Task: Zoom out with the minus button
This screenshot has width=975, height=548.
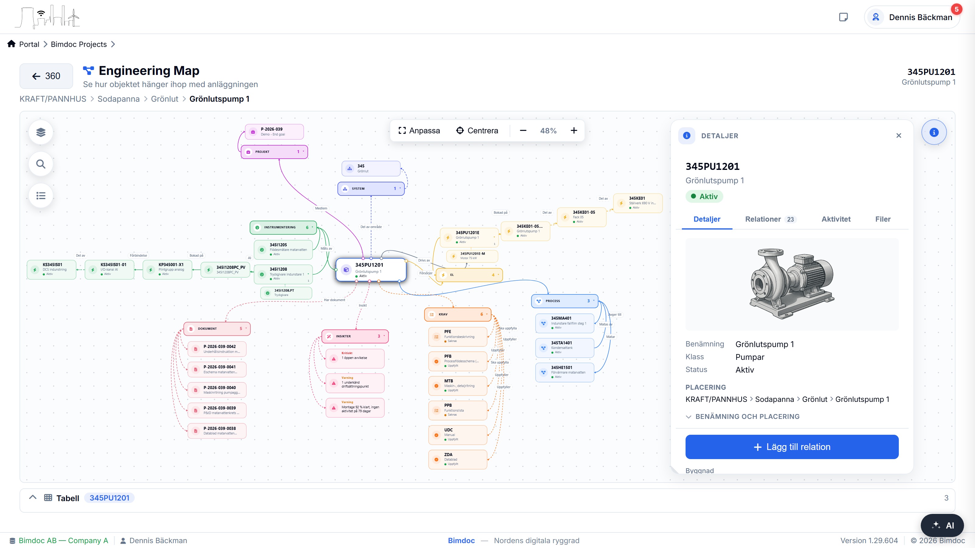Action: coord(523,131)
